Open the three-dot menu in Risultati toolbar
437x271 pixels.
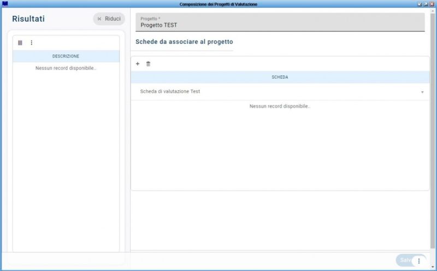point(32,43)
